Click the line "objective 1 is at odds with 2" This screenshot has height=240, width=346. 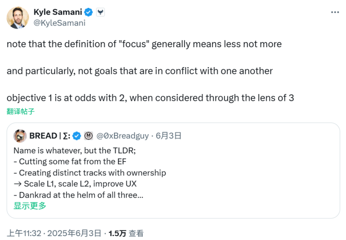[150, 97]
